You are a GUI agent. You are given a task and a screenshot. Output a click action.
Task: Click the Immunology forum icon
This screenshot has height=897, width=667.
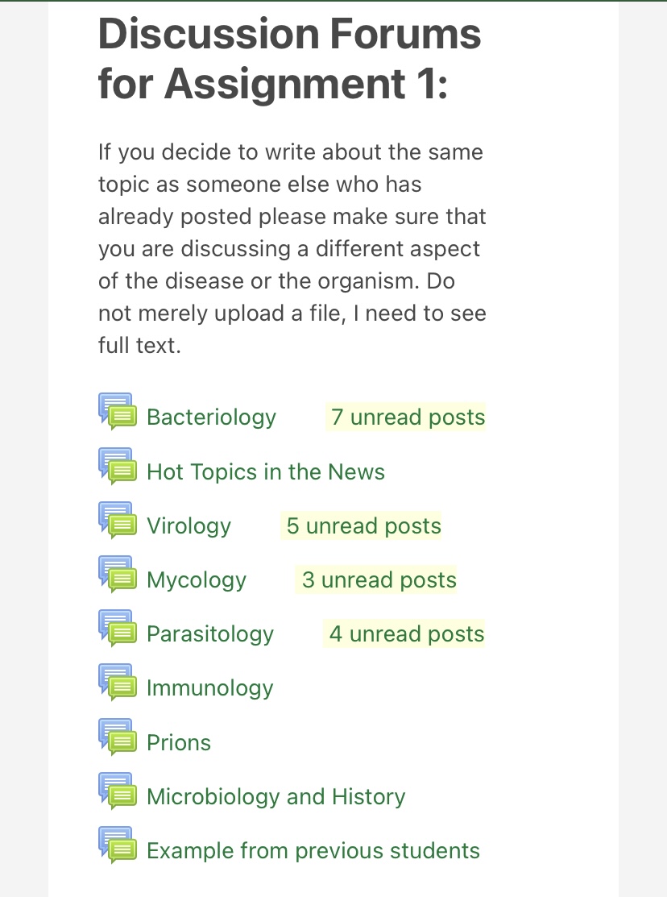pos(117,681)
